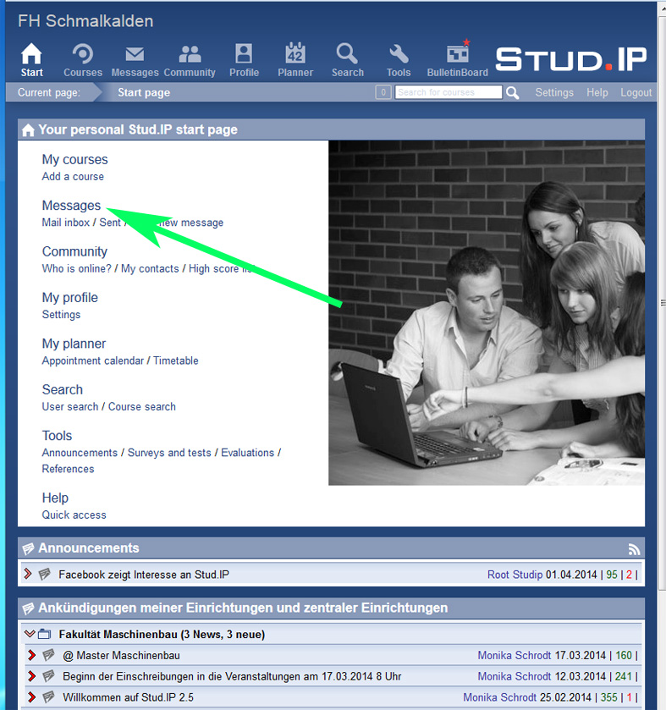
Task: Open User search link
Action: point(70,406)
